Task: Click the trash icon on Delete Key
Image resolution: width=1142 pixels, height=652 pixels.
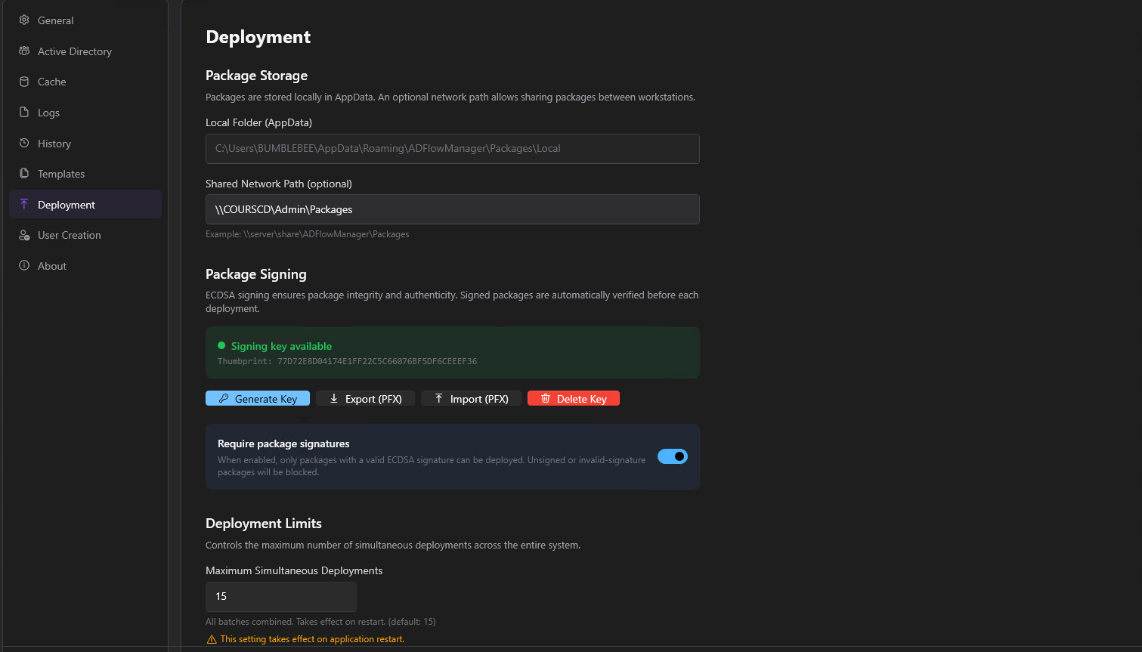Action: click(x=546, y=398)
